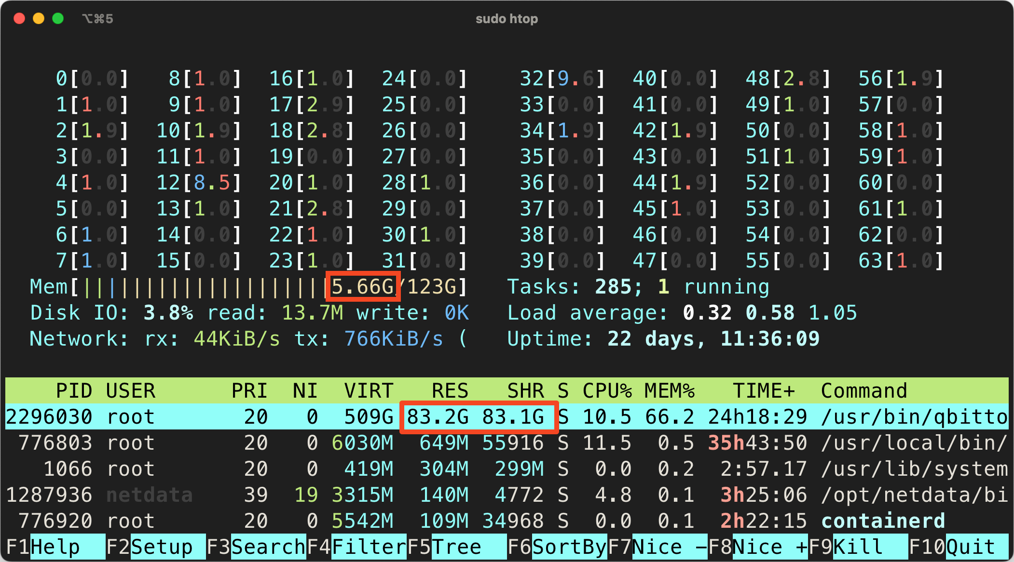Click the 35h43:50 TIME+ value
Image resolution: width=1014 pixels, height=562 pixels.
758,443
